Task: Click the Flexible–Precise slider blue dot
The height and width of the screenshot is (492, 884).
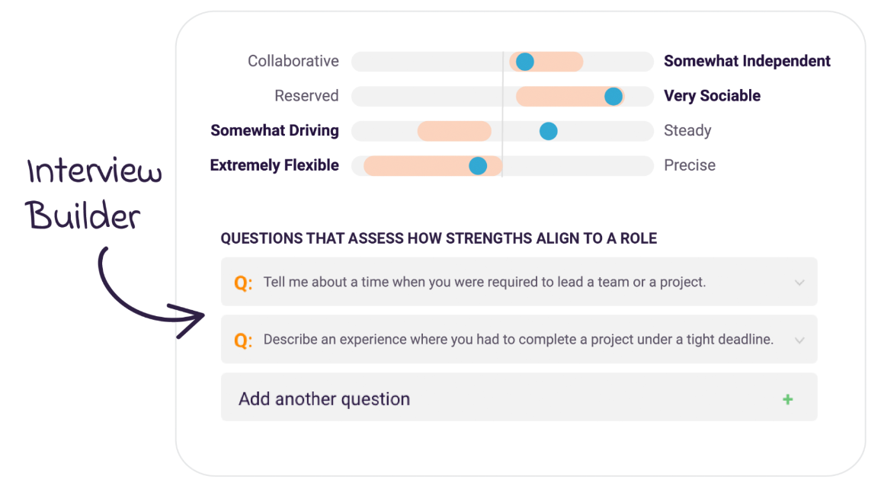Action: tap(478, 165)
